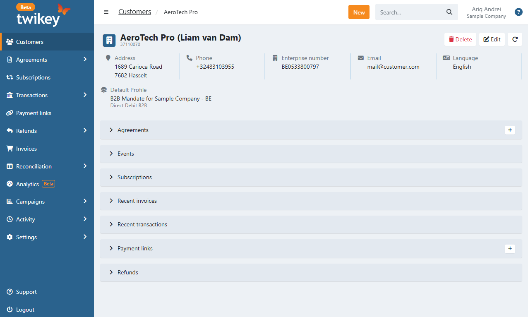Expand the Transactions sidebar submenu
Image resolution: width=528 pixels, height=317 pixels.
tap(85, 95)
